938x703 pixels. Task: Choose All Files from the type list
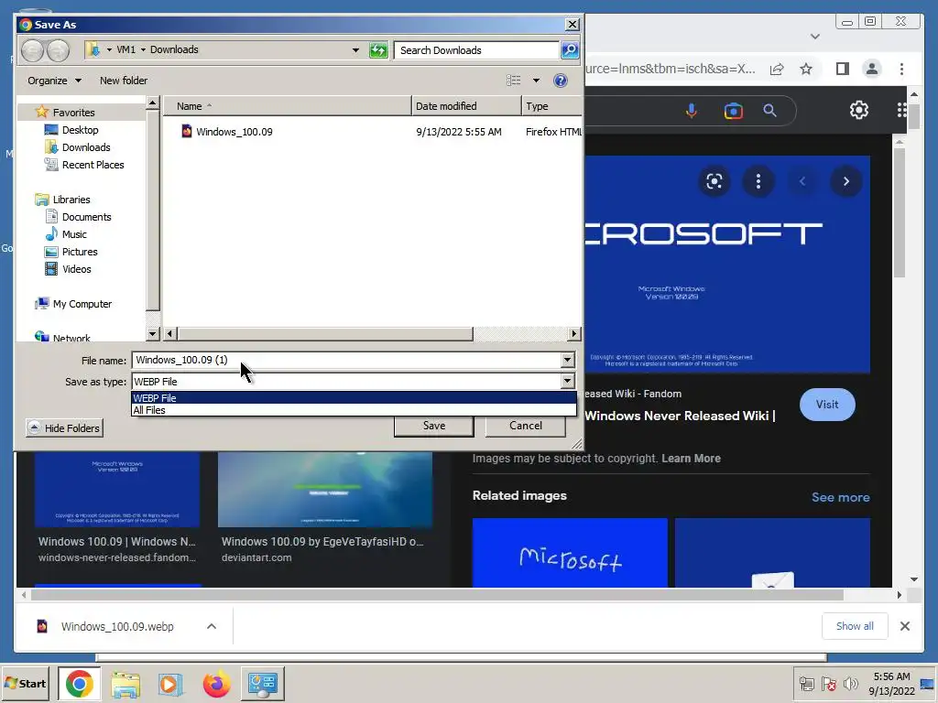pos(354,410)
